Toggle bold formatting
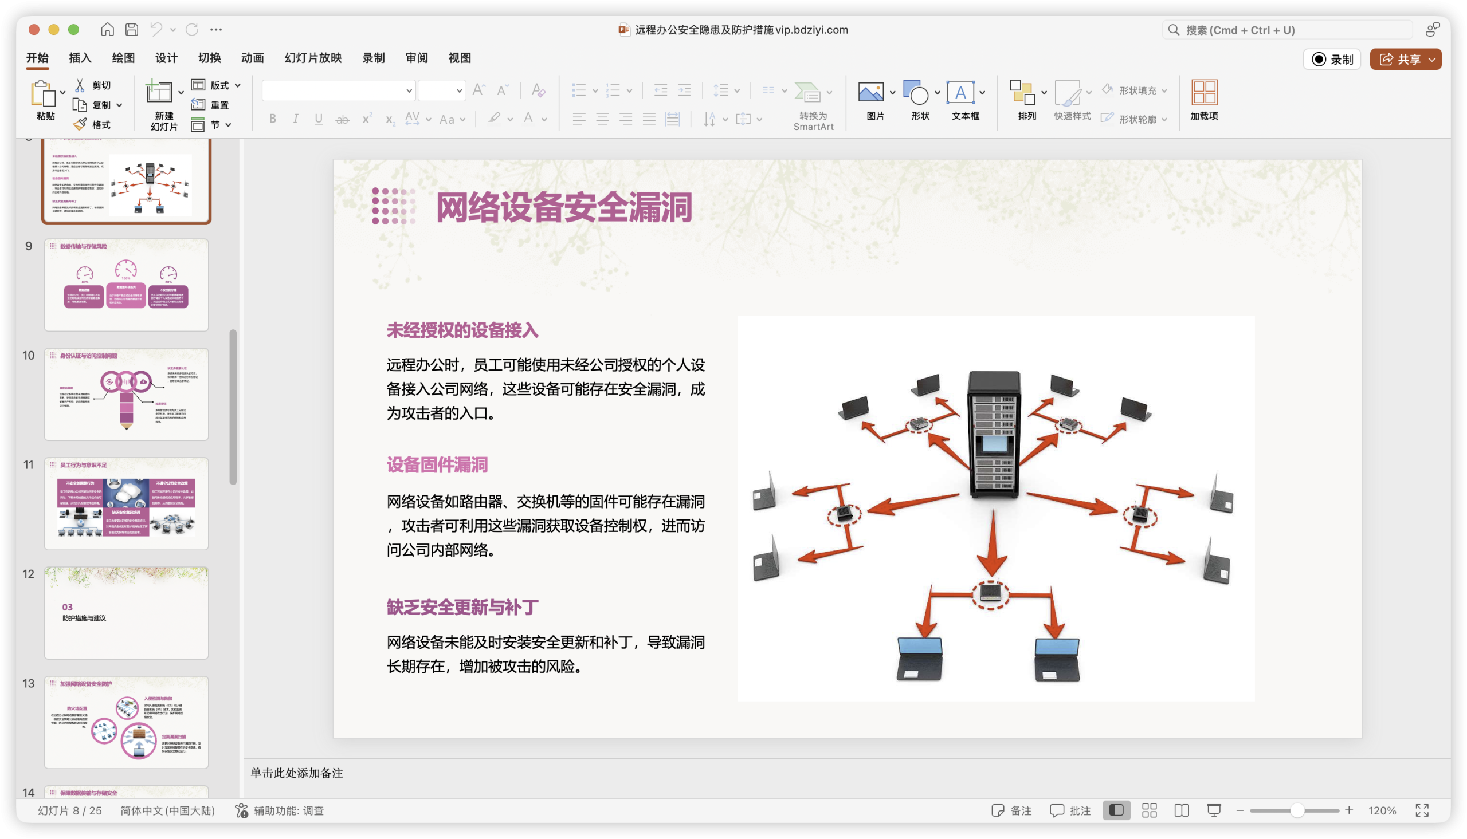The image size is (1467, 839). [273, 119]
